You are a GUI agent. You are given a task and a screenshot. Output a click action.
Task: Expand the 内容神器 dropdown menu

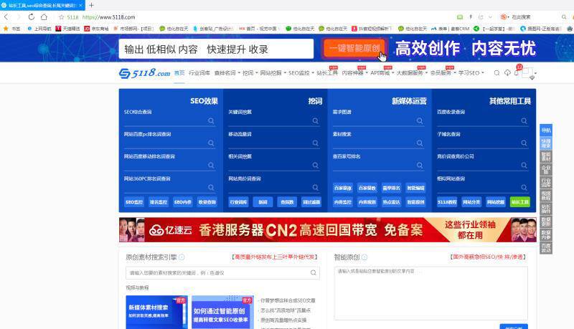pos(354,73)
